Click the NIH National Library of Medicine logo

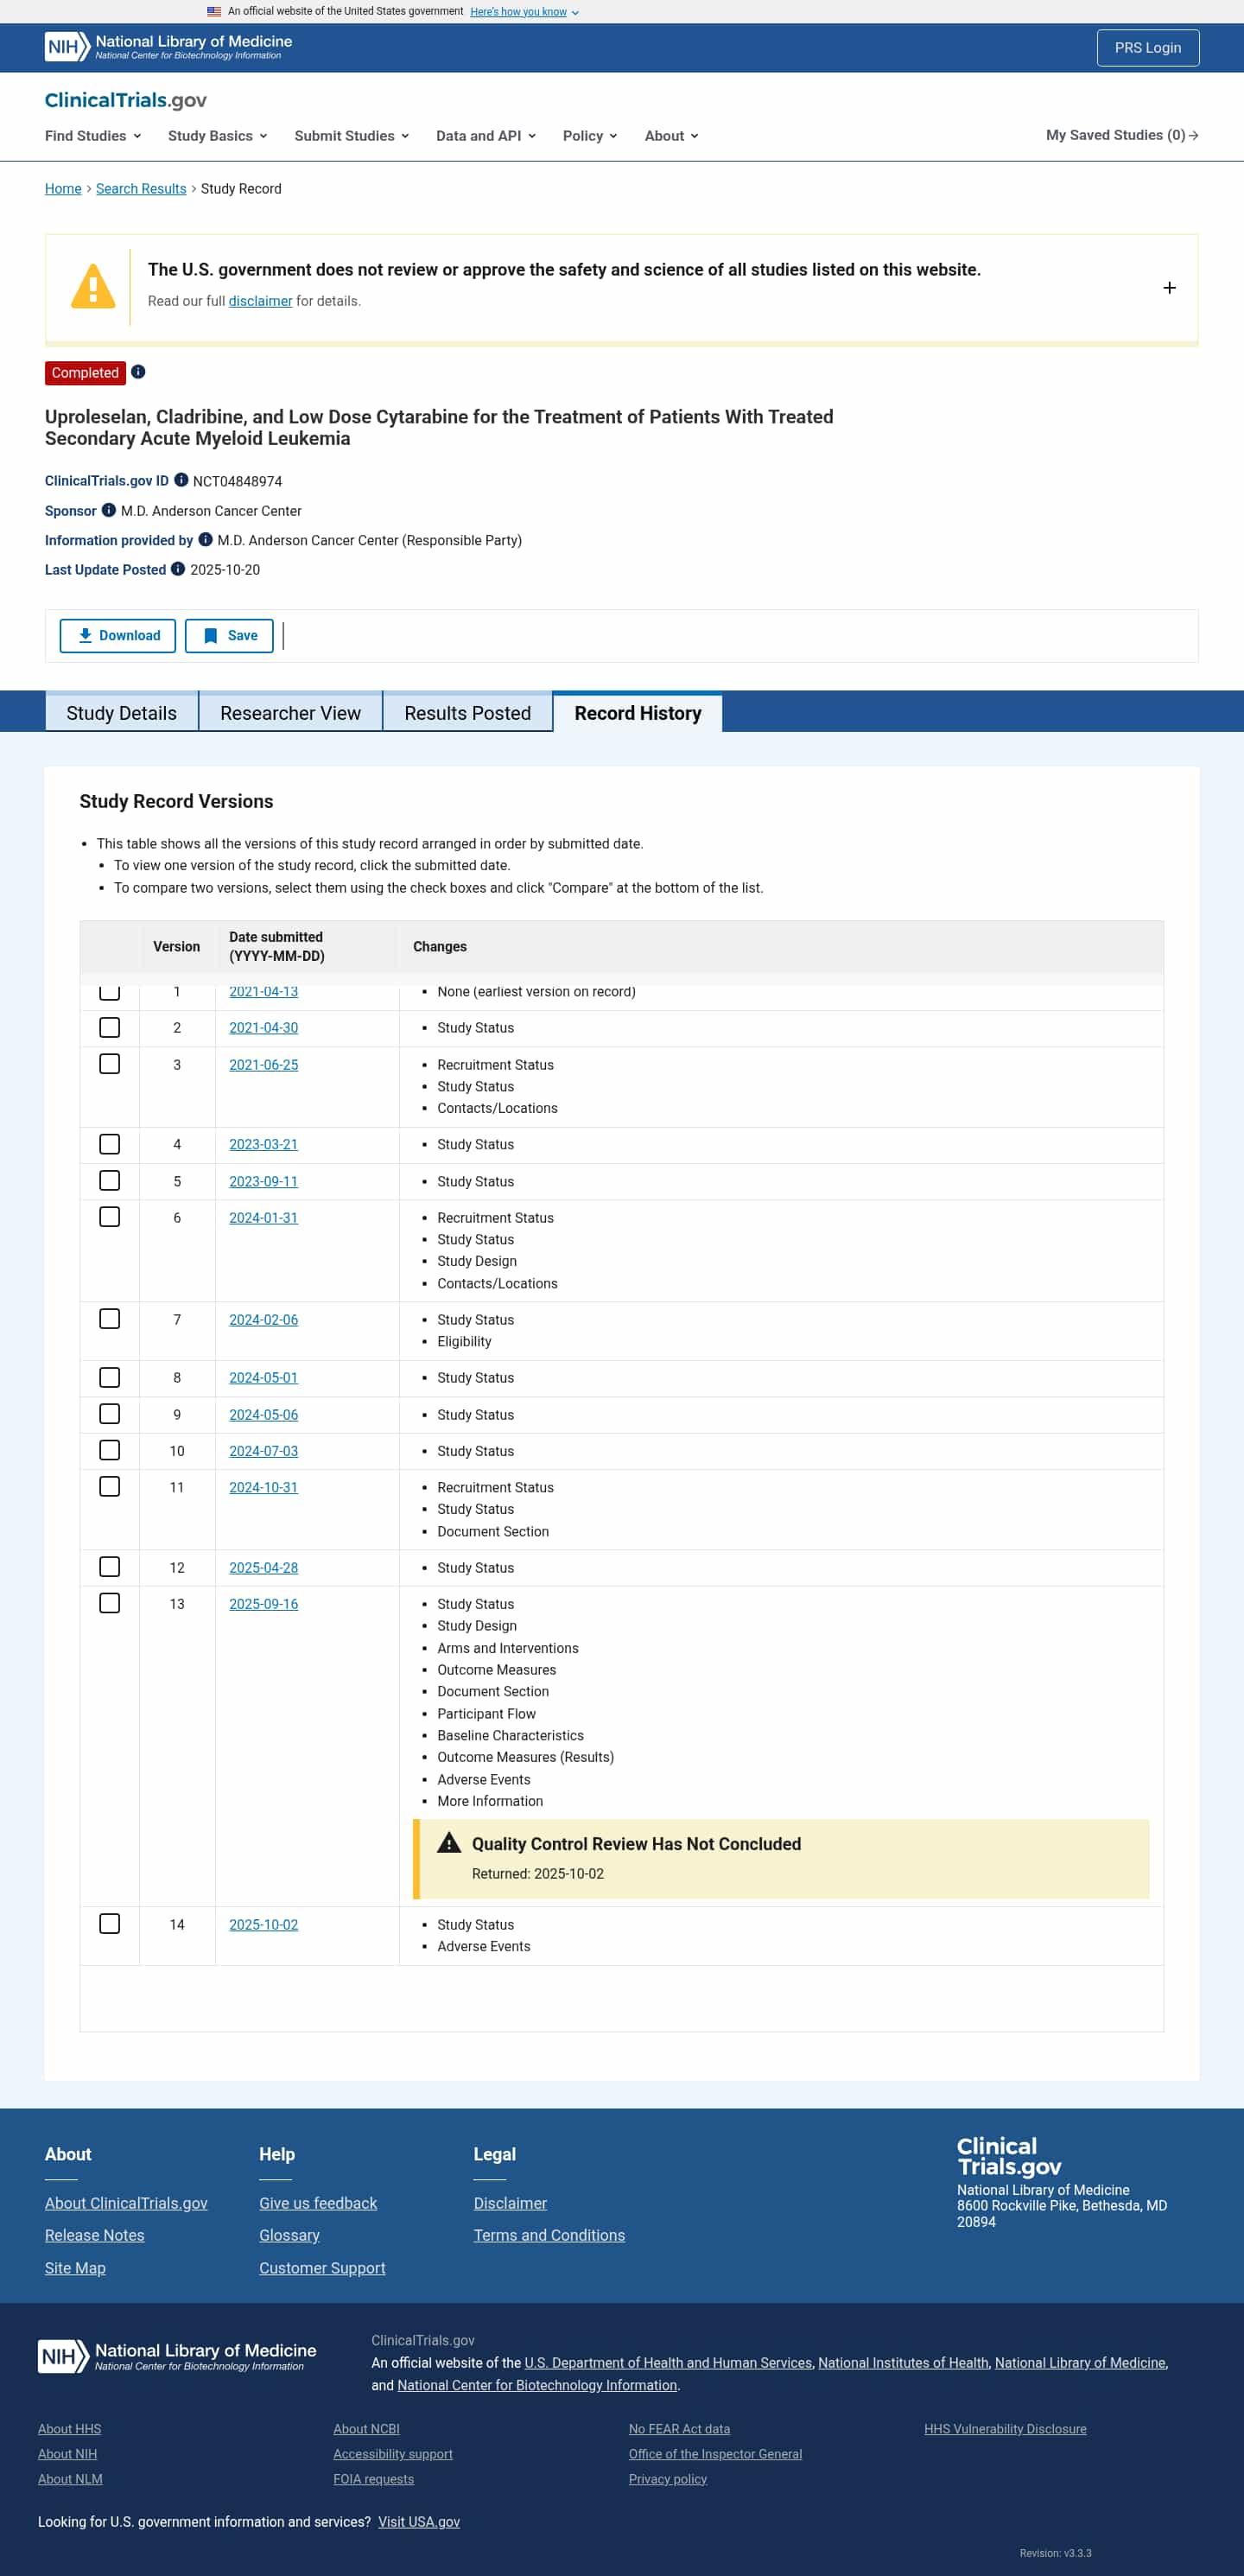click(x=168, y=46)
